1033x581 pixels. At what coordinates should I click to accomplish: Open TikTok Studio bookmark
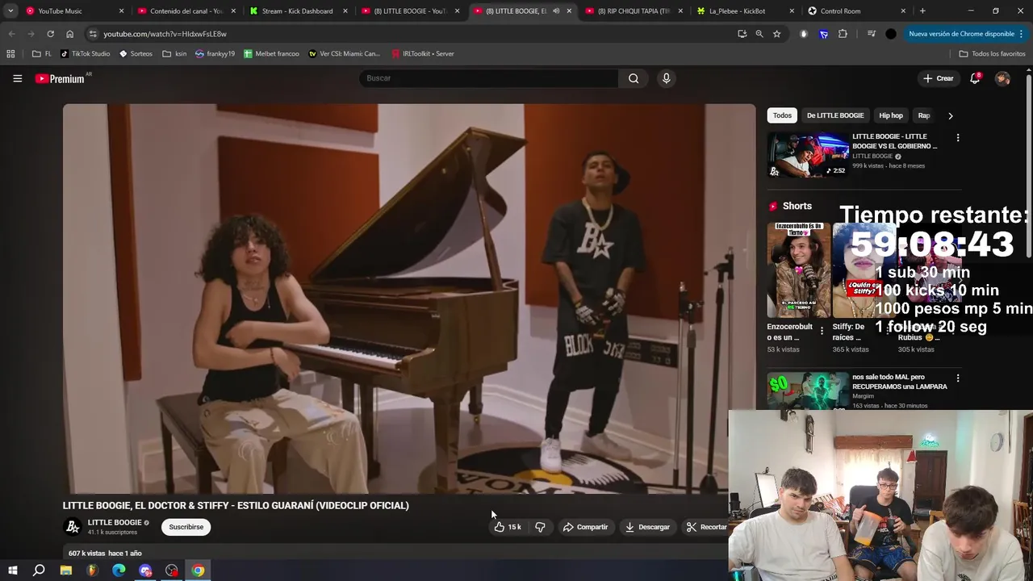coord(85,54)
